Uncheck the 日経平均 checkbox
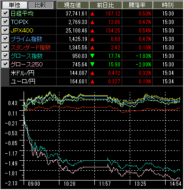184x190 pixels. tap(5, 13)
